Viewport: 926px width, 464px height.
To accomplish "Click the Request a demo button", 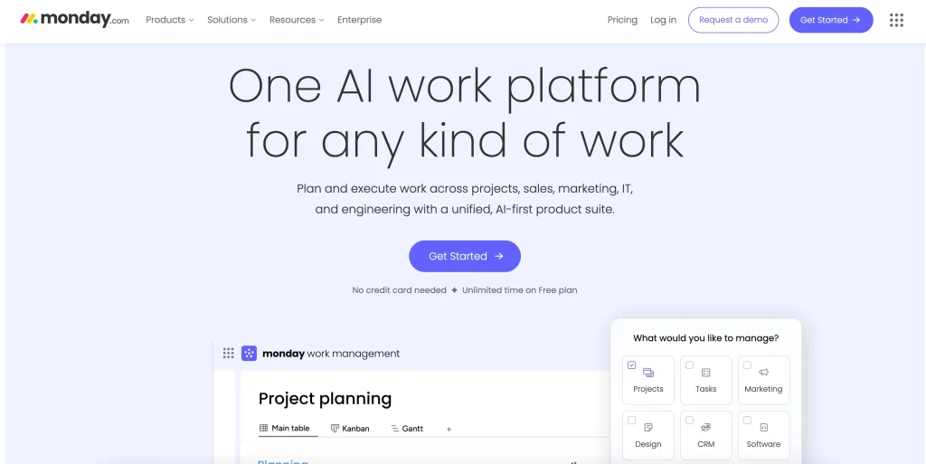I will pos(732,20).
